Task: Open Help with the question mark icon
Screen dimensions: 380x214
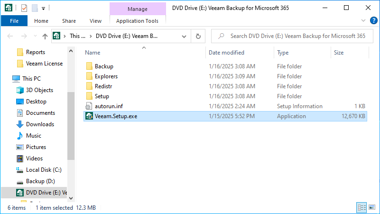Action: pos(373,20)
